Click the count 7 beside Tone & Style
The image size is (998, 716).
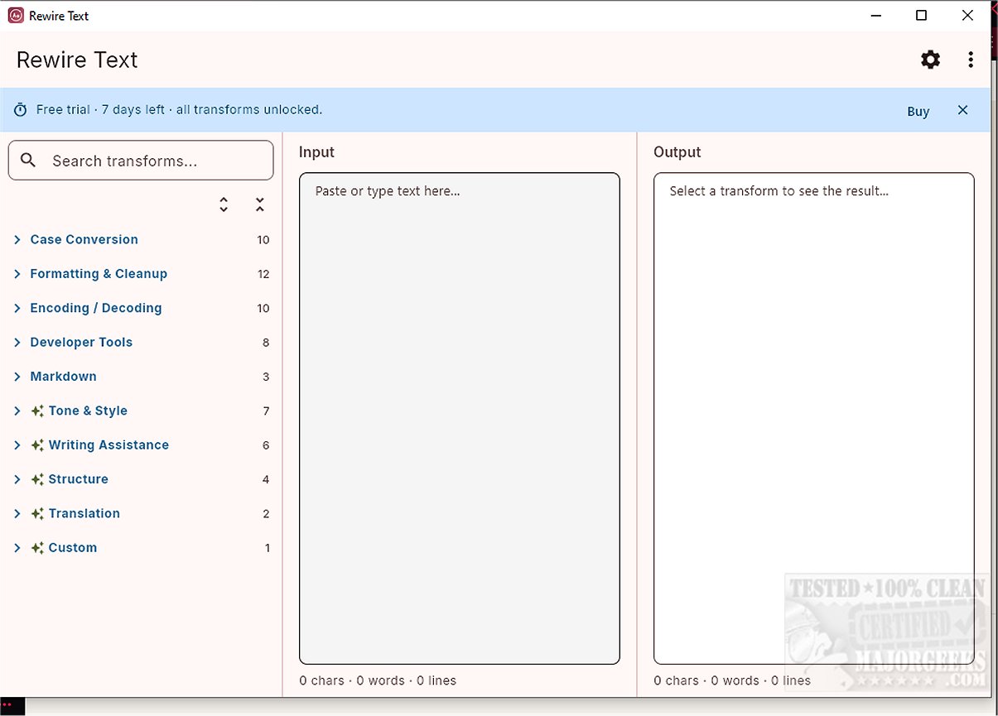click(266, 411)
